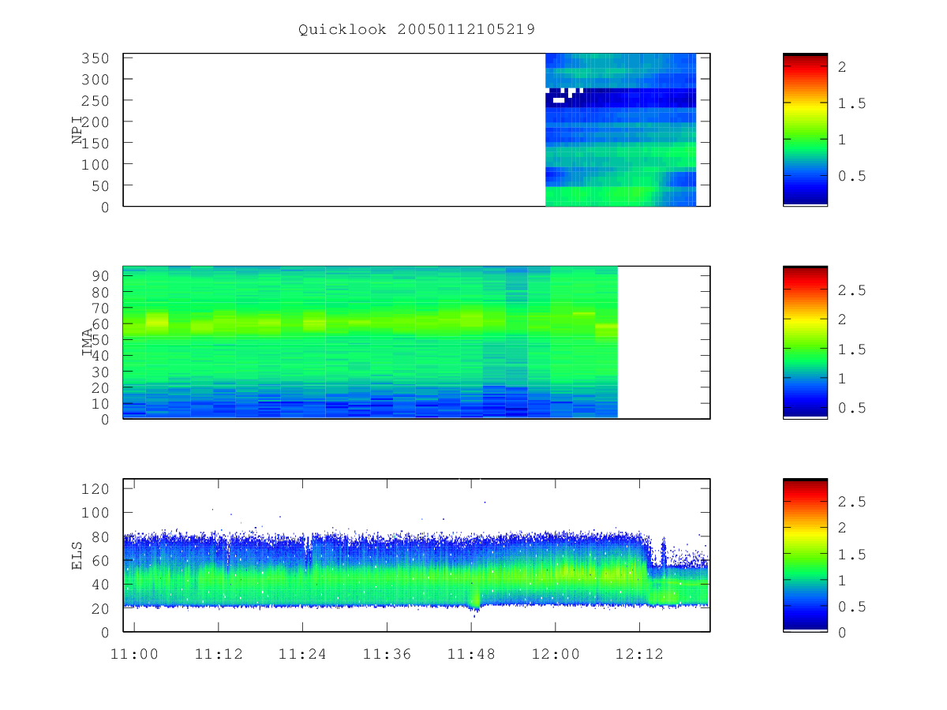
Task: Click the IMA spectrogram panel
Action: pyautogui.click(x=417, y=342)
